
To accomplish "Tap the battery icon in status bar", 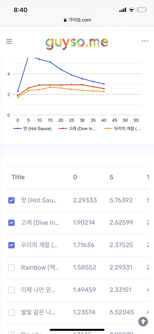I will [142, 10].
